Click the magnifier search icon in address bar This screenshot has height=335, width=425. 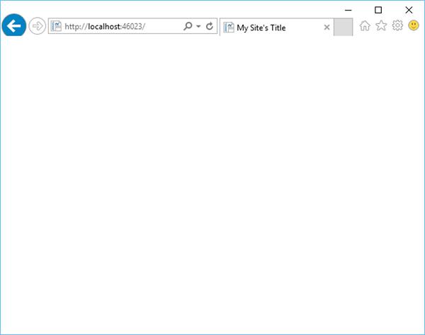188,26
